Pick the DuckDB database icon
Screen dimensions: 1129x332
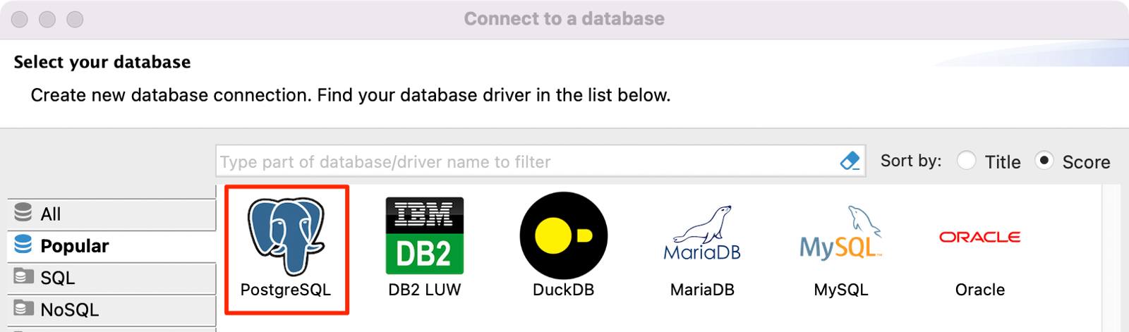tap(563, 236)
